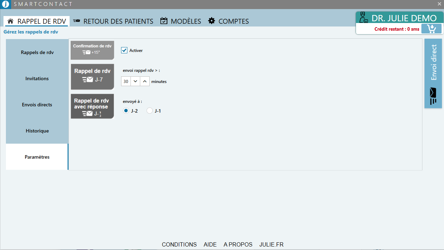
Task: Click the Rappel de rdv avec réponse tile
Action: pos(92,106)
